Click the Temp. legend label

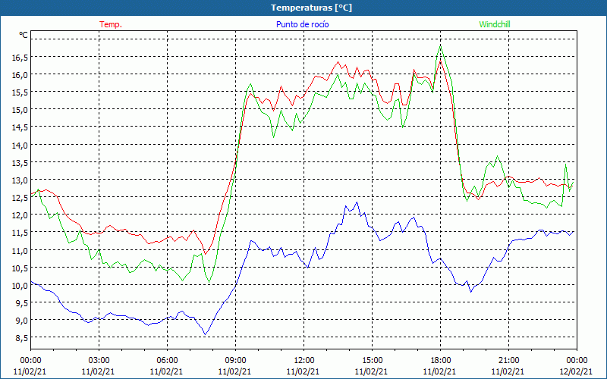point(111,24)
